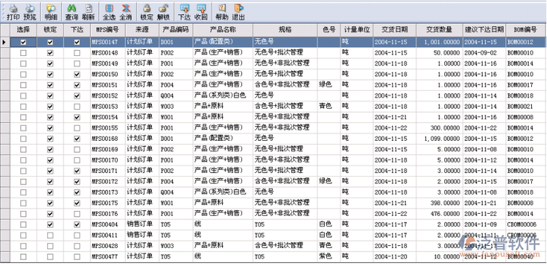Open 帮助 help from toolbar
Screen dimensions: 547x265
click(222, 12)
